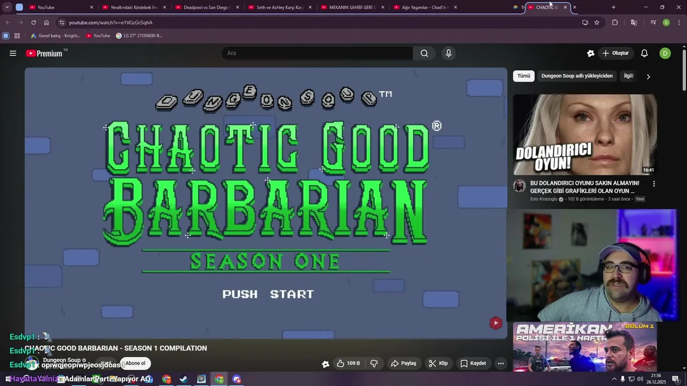Open Steam from taskbar
Image resolution: width=687 pixels, height=386 pixels.
pyautogui.click(x=184, y=380)
